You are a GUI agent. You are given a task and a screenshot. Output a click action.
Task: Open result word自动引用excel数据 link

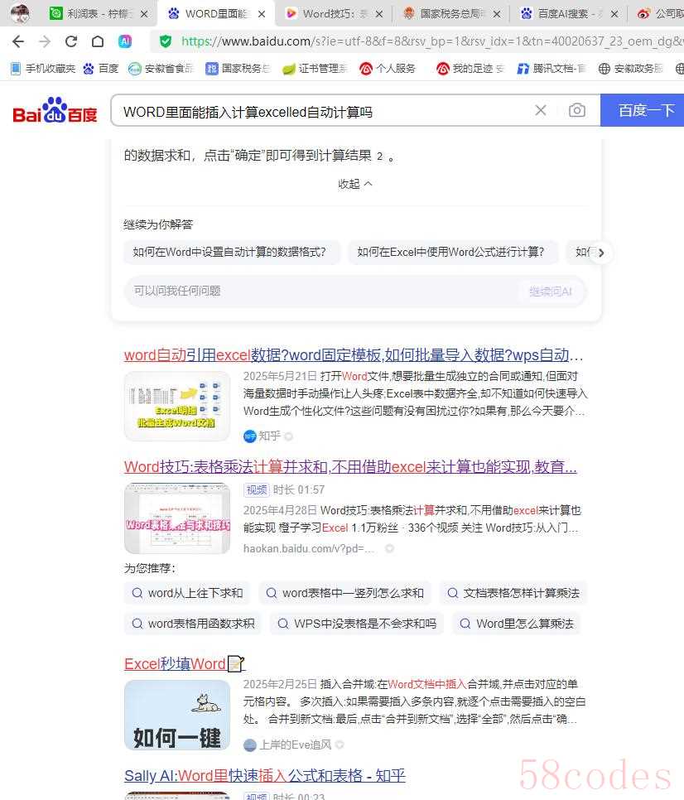tap(354, 354)
